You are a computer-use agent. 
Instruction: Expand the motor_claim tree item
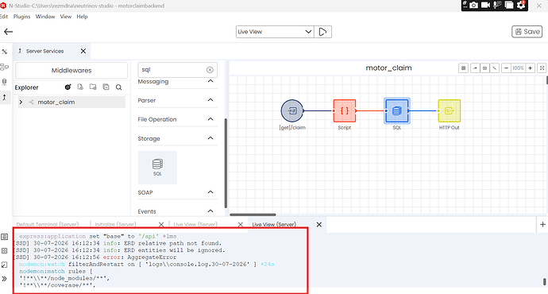pyautogui.click(x=21, y=102)
